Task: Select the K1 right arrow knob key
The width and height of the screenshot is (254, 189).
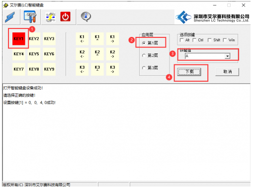Action: (112, 39)
